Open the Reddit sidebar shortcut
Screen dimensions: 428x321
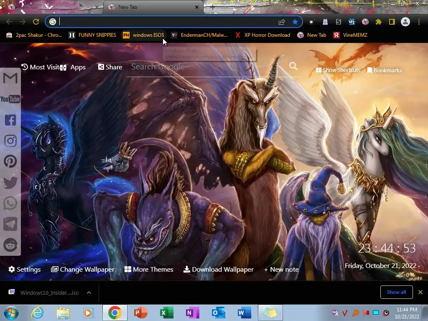tap(10, 245)
